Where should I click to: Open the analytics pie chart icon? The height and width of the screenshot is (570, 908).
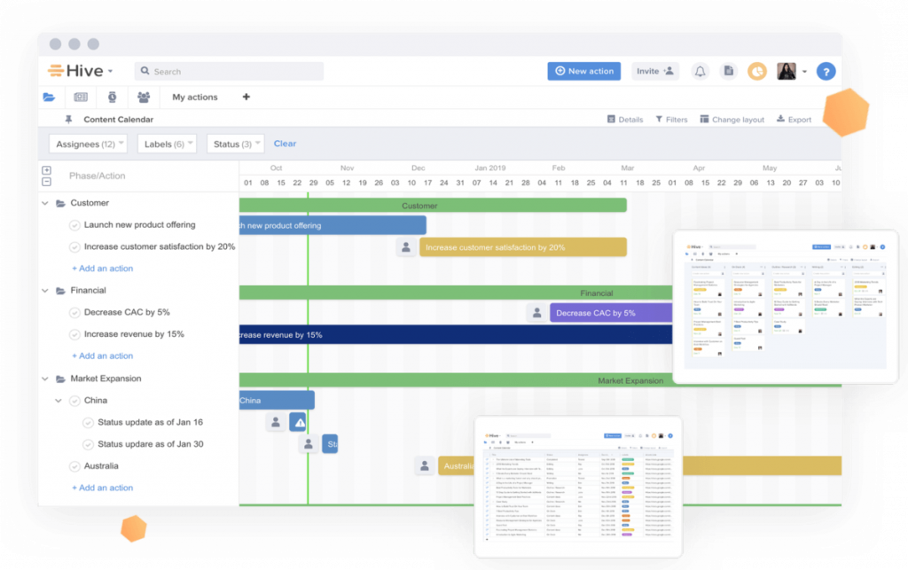click(x=756, y=71)
